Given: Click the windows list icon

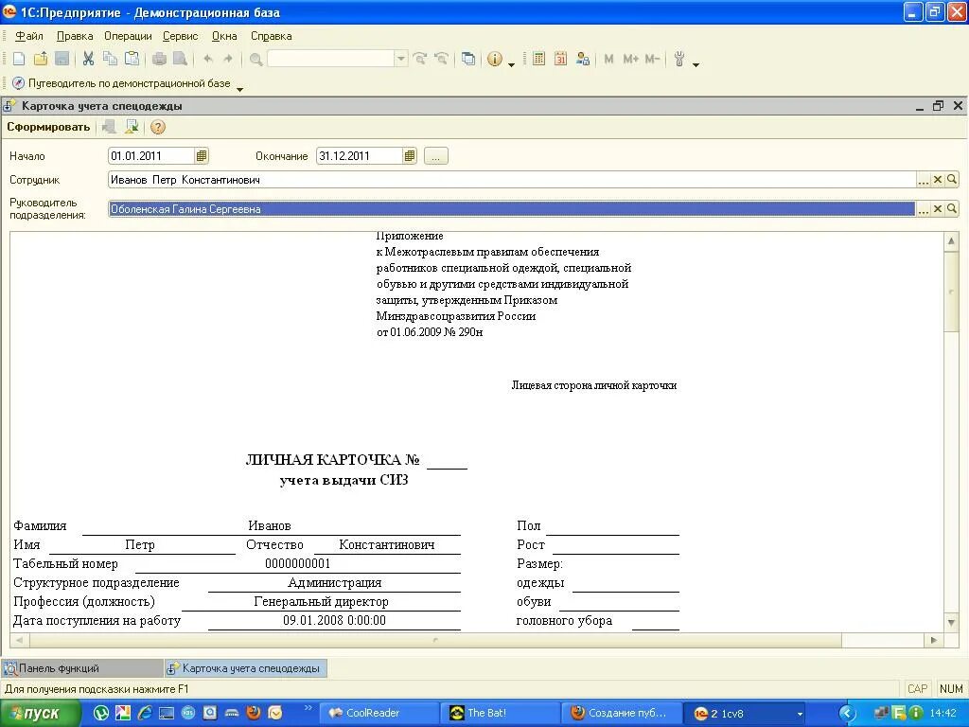Looking at the screenshot, I should click(x=468, y=59).
